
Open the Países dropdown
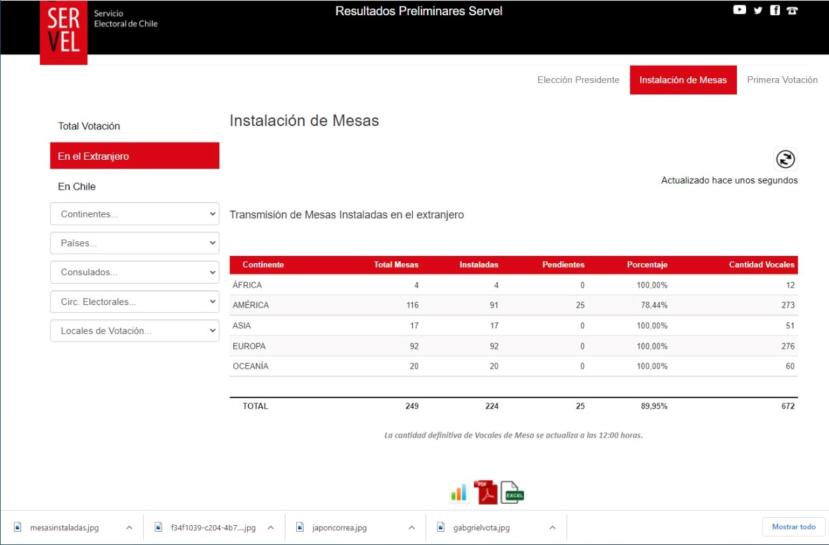(135, 243)
